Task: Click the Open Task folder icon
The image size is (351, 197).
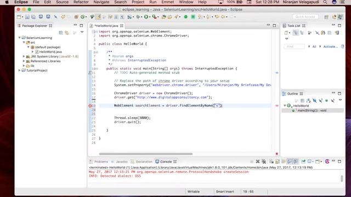Action: click(x=170, y=17)
